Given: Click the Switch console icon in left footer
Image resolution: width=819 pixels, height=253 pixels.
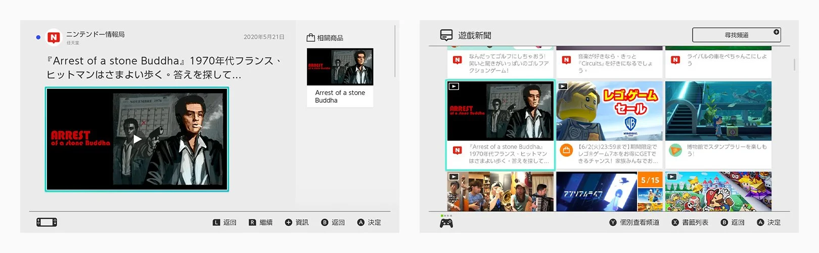Looking at the screenshot, I should click(x=47, y=222).
